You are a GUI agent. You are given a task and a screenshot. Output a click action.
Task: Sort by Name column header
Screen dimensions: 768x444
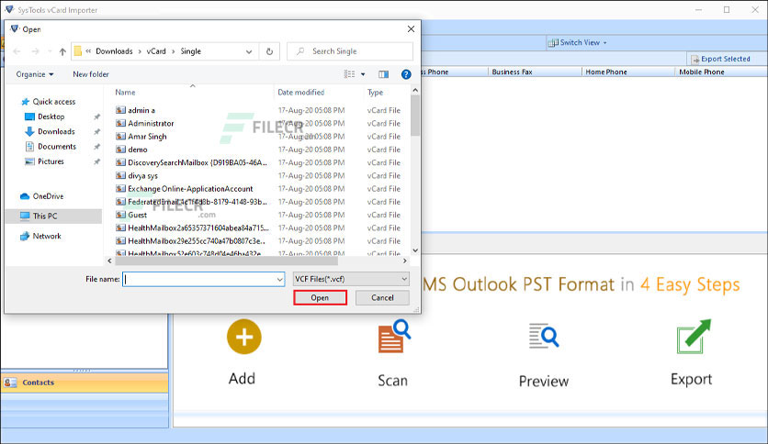pyautogui.click(x=125, y=93)
